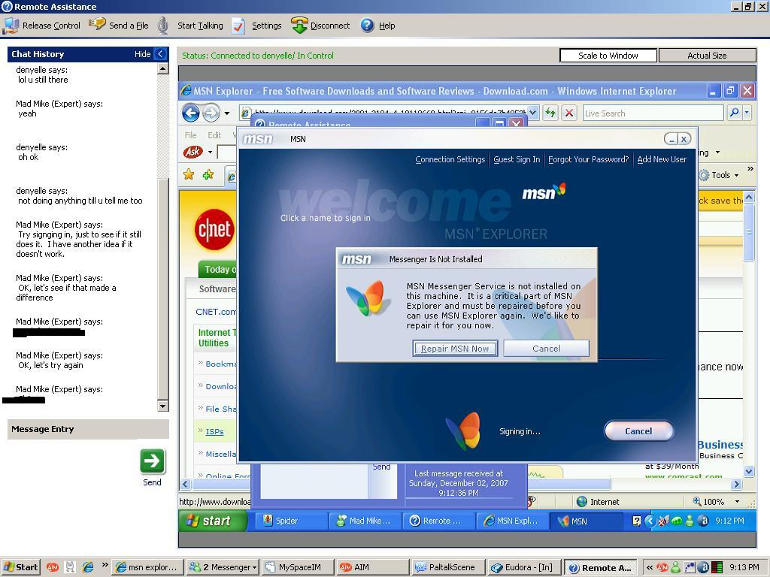The width and height of the screenshot is (770, 577).
Task: Click the Release Control icon
Action: click(11, 26)
